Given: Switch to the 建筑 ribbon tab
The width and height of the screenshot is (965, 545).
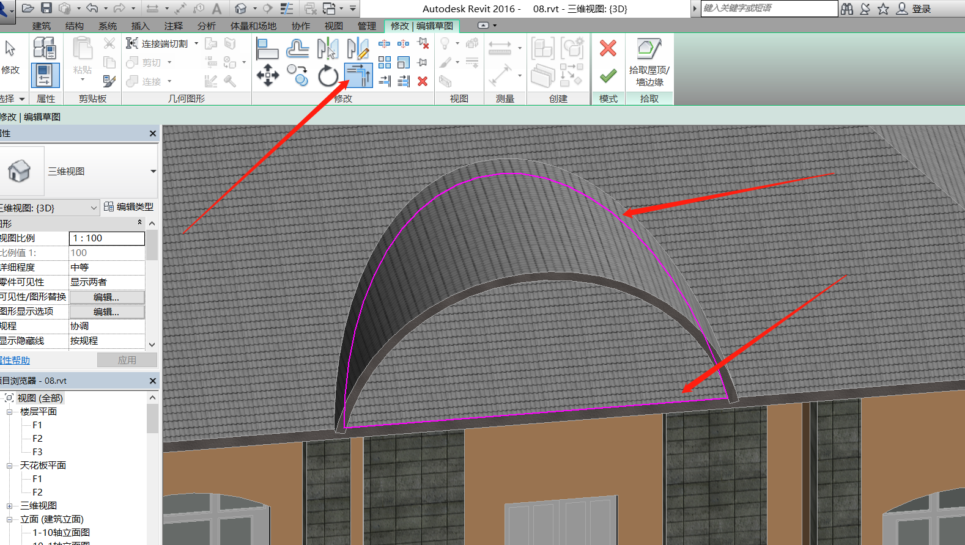Looking at the screenshot, I should pos(42,26).
